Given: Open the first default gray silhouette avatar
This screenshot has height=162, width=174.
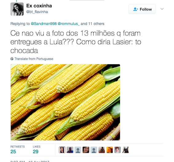Looking at the screenshot, I should tap(78, 150).
